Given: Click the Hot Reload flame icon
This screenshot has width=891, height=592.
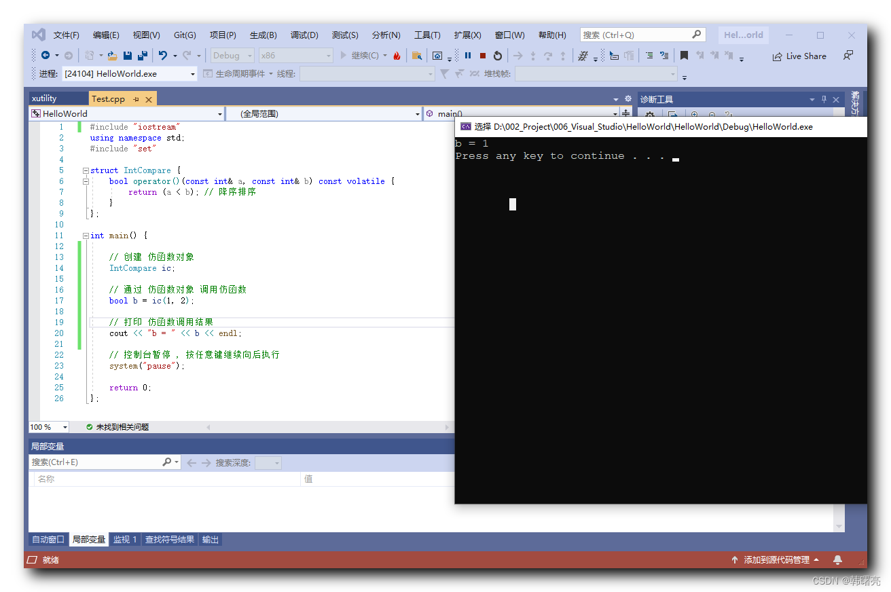Looking at the screenshot, I should 398,56.
